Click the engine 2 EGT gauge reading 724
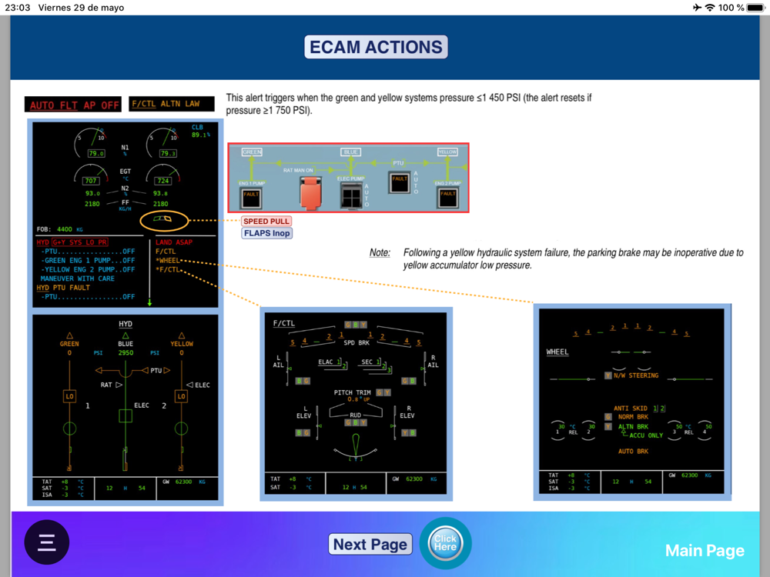The width and height of the screenshot is (770, 577). pyautogui.click(x=163, y=175)
